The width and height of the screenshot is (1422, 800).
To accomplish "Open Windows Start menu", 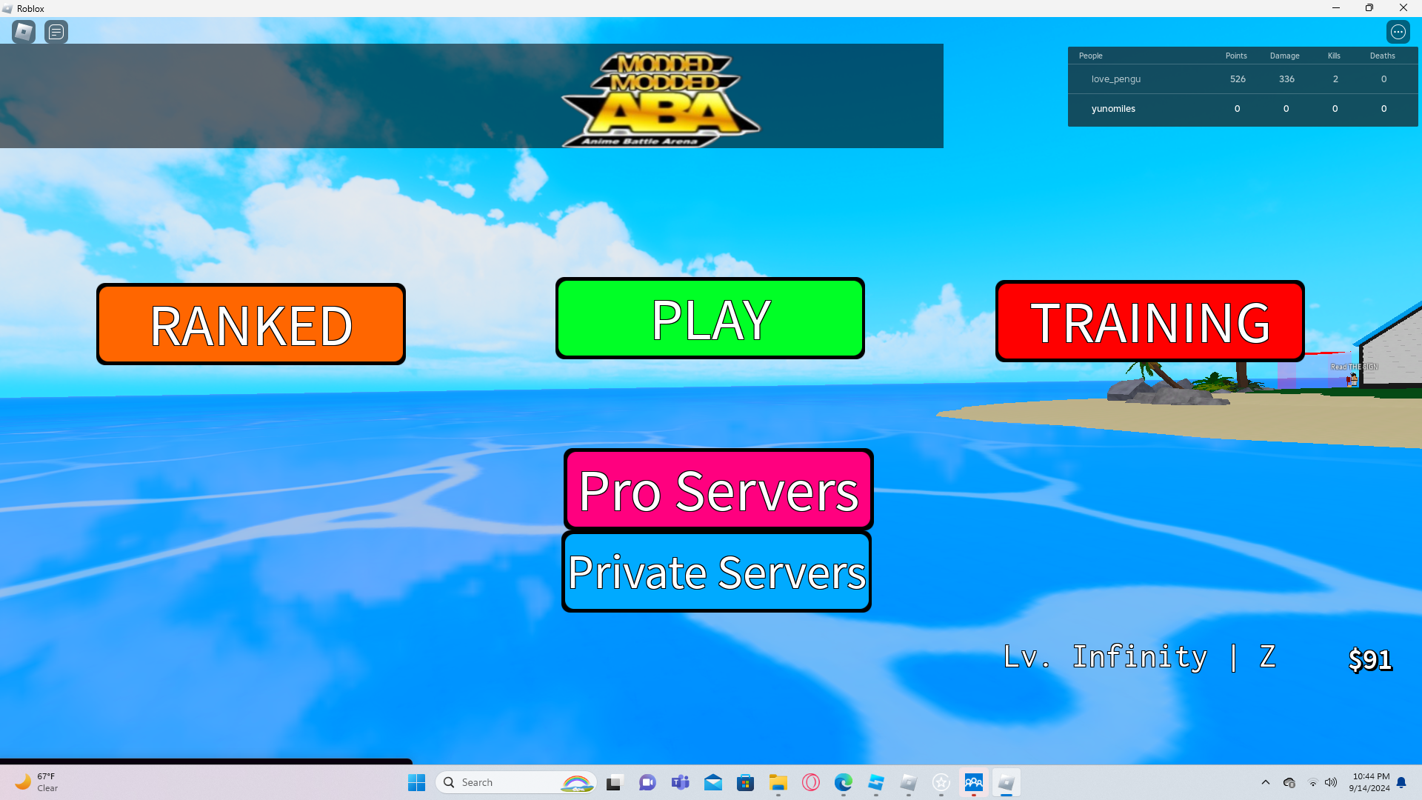I will (x=416, y=783).
